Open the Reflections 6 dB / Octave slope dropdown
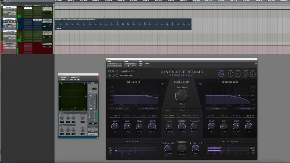Viewport: 290px width, 163px height. click(x=148, y=109)
